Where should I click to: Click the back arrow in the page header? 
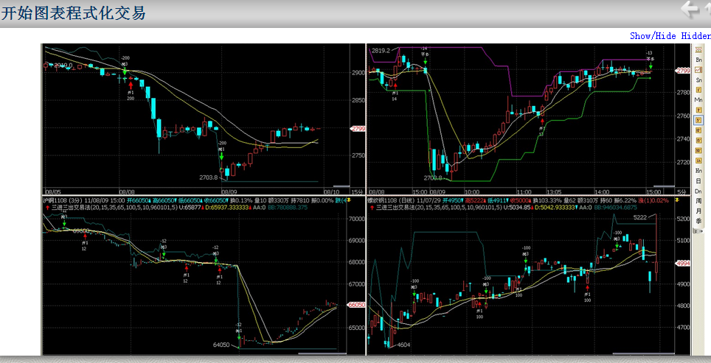click(690, 10)
